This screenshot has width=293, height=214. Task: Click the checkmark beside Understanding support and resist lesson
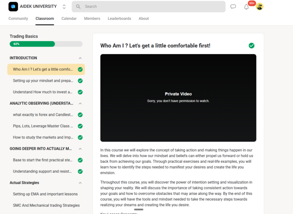(x=80, y=171)
